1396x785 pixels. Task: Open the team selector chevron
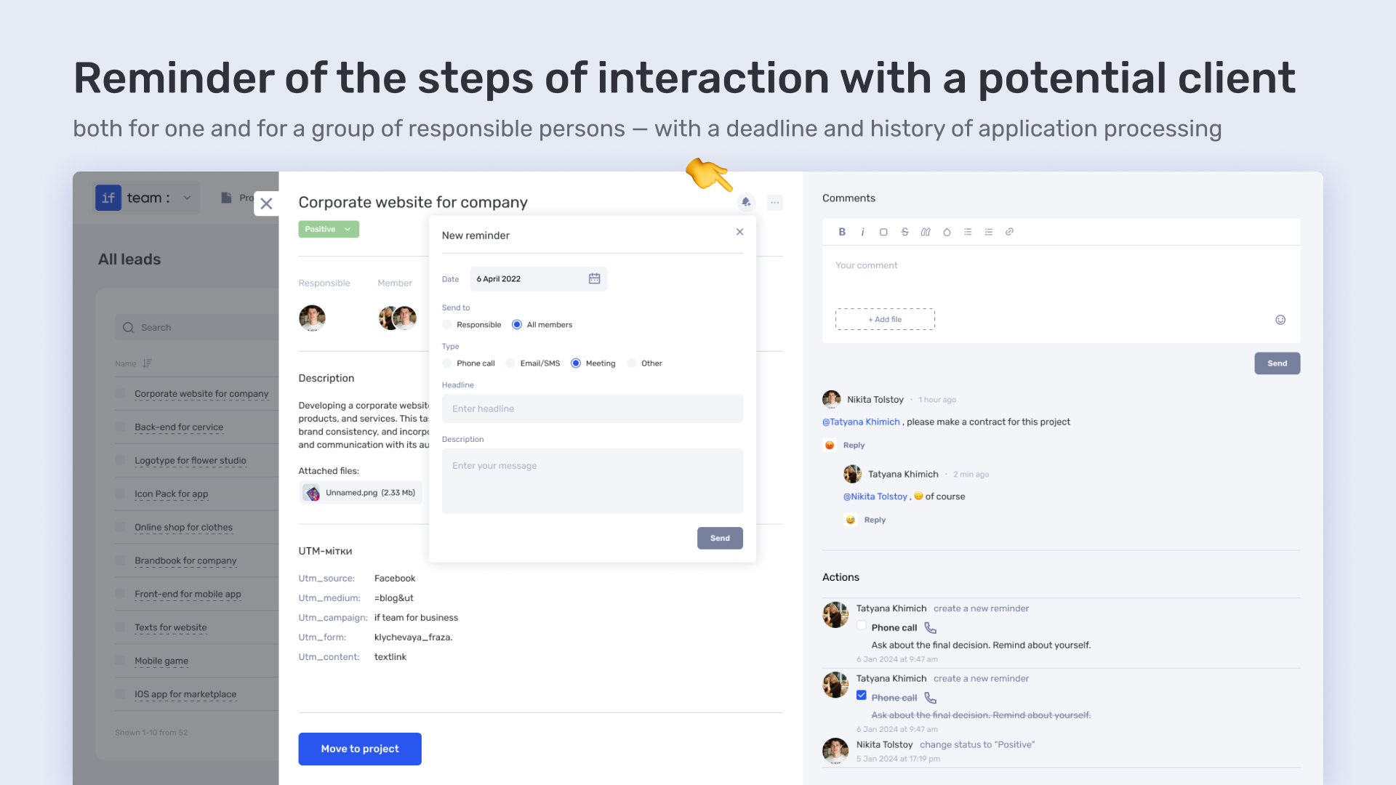[187, 198]
